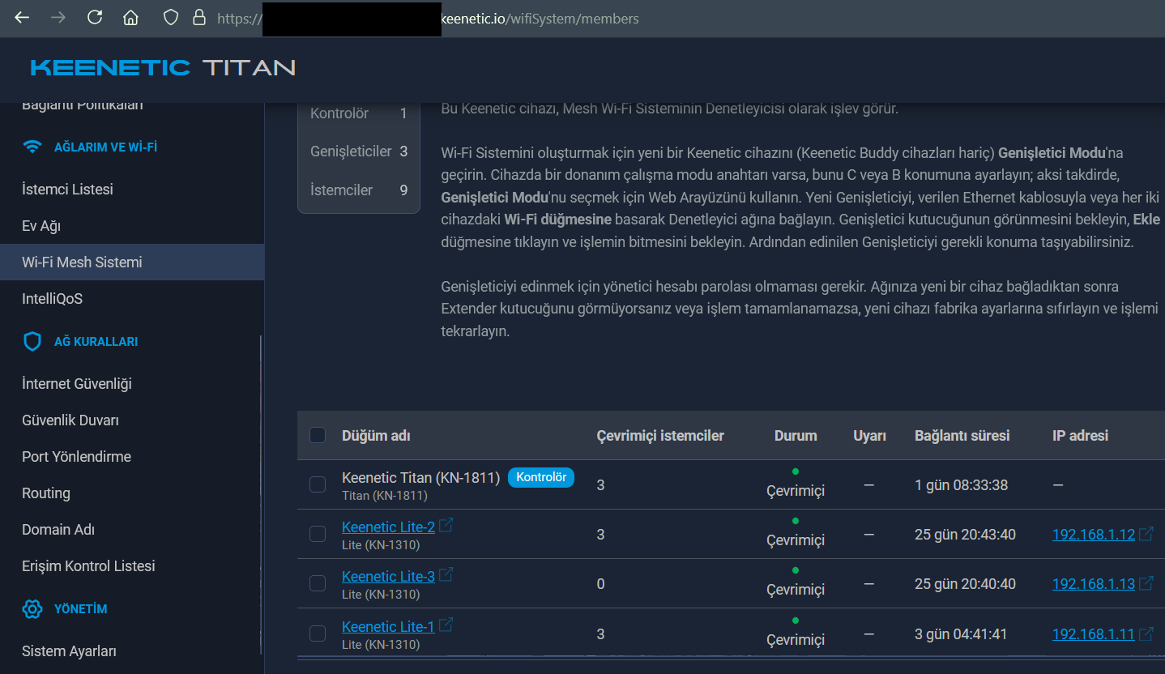Click external link icon beside Keenetic Lite-1
Screen dimensions: 1165x674
446,625
